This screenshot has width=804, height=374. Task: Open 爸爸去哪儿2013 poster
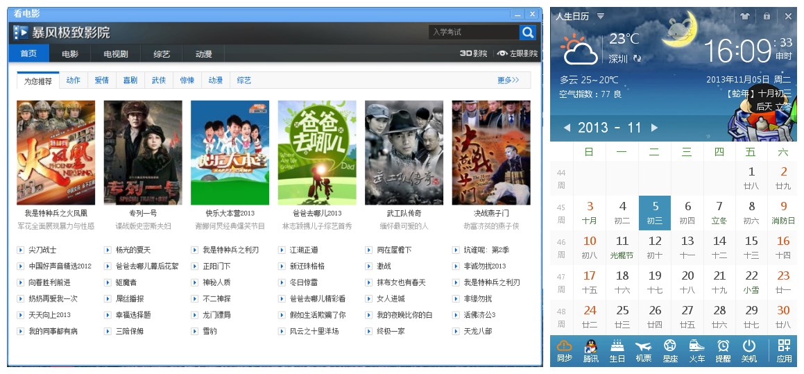(x=317, y=153)
